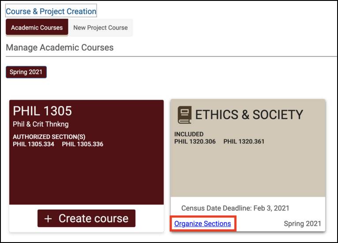Click the Manage Academic Courses heading
The image size is (338, 243).
(x=60, y=48)
